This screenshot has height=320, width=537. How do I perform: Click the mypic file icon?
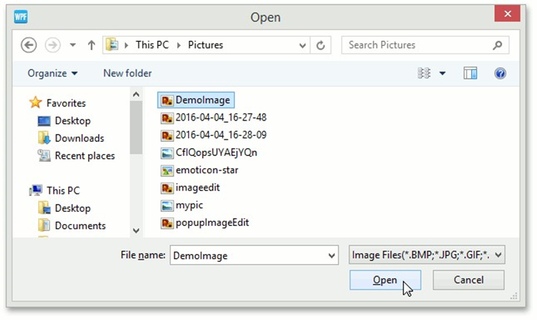click(x=167, y=205)
